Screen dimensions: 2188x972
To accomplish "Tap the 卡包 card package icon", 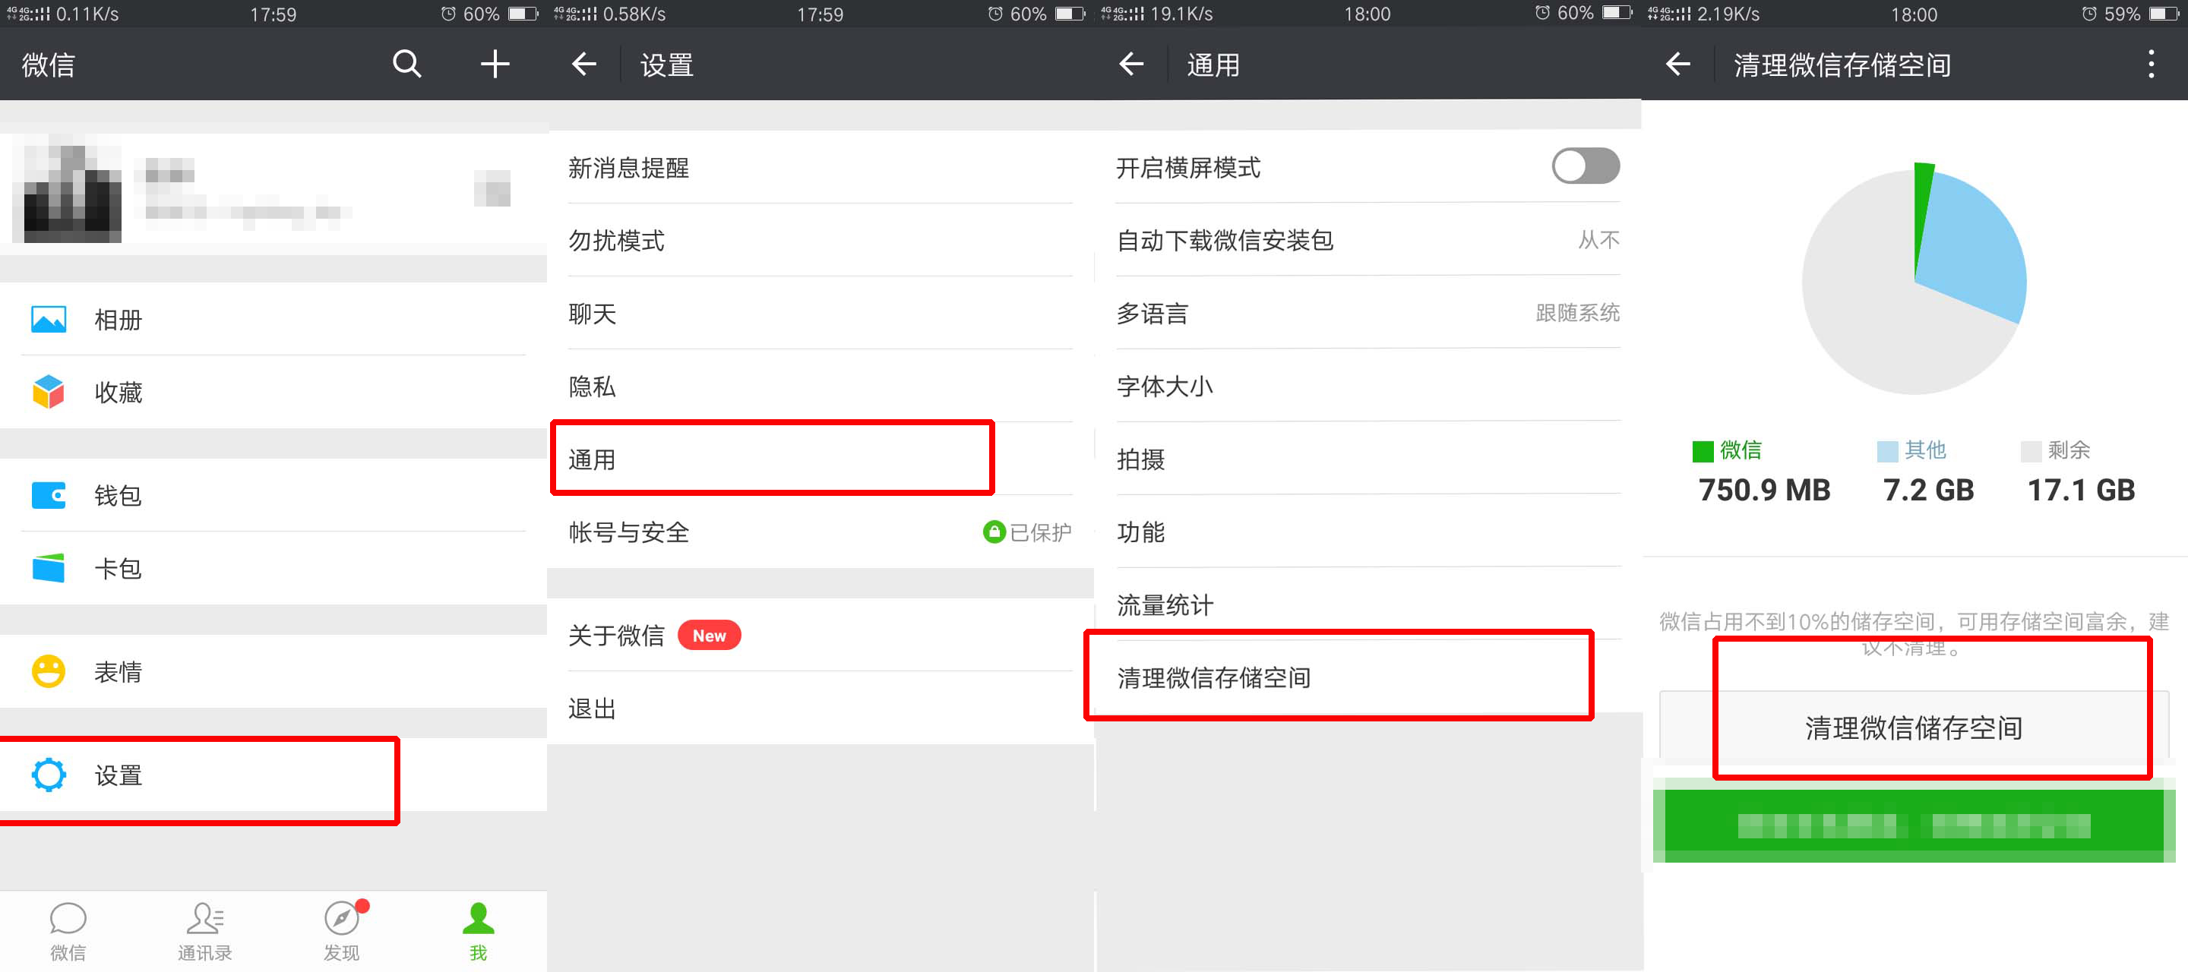I will pos(49,569).
